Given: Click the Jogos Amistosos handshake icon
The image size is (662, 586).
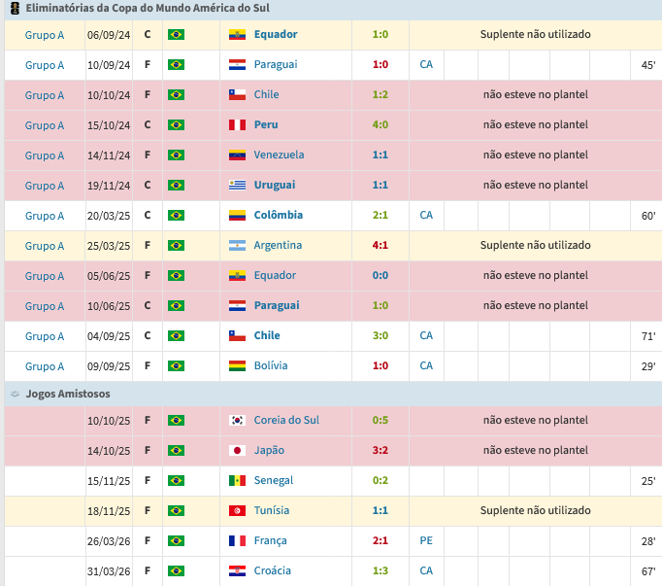Looking at the screenshot, I should [x=15, y=394].
